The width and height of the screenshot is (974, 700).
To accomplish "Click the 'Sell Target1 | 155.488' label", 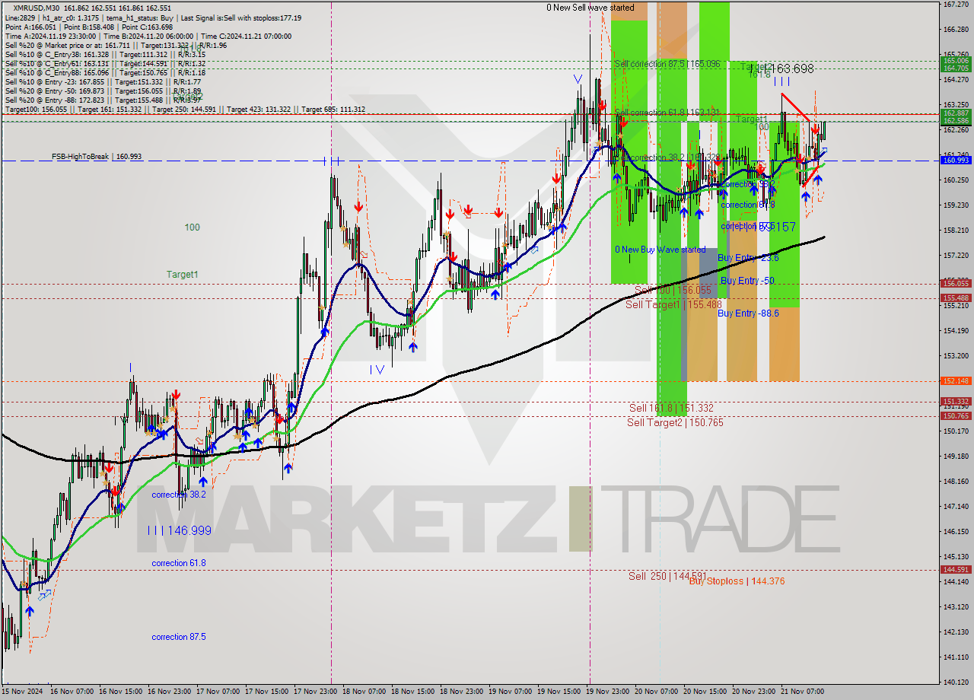I will tap(673, 304).
